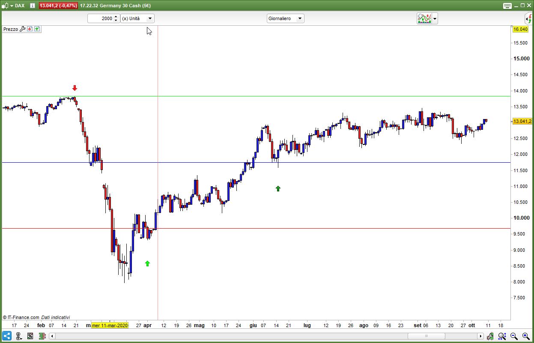Click the green up arrow icon beside Prezzo
The width and height of the screenshot is (534, 343).
click(x=37, y=29)
